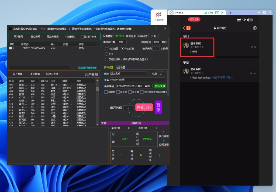Click the purple 暂停 button

(x=158, y=107)
